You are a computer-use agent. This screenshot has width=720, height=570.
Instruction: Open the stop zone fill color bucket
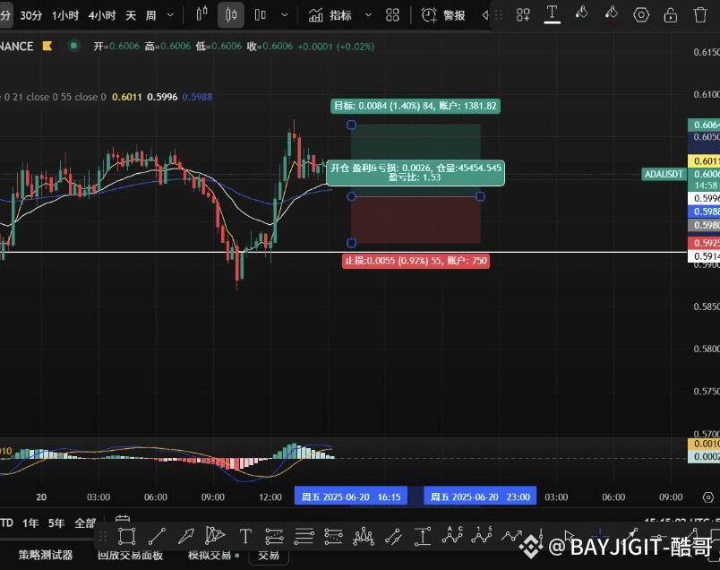click(x=611, y=14)
